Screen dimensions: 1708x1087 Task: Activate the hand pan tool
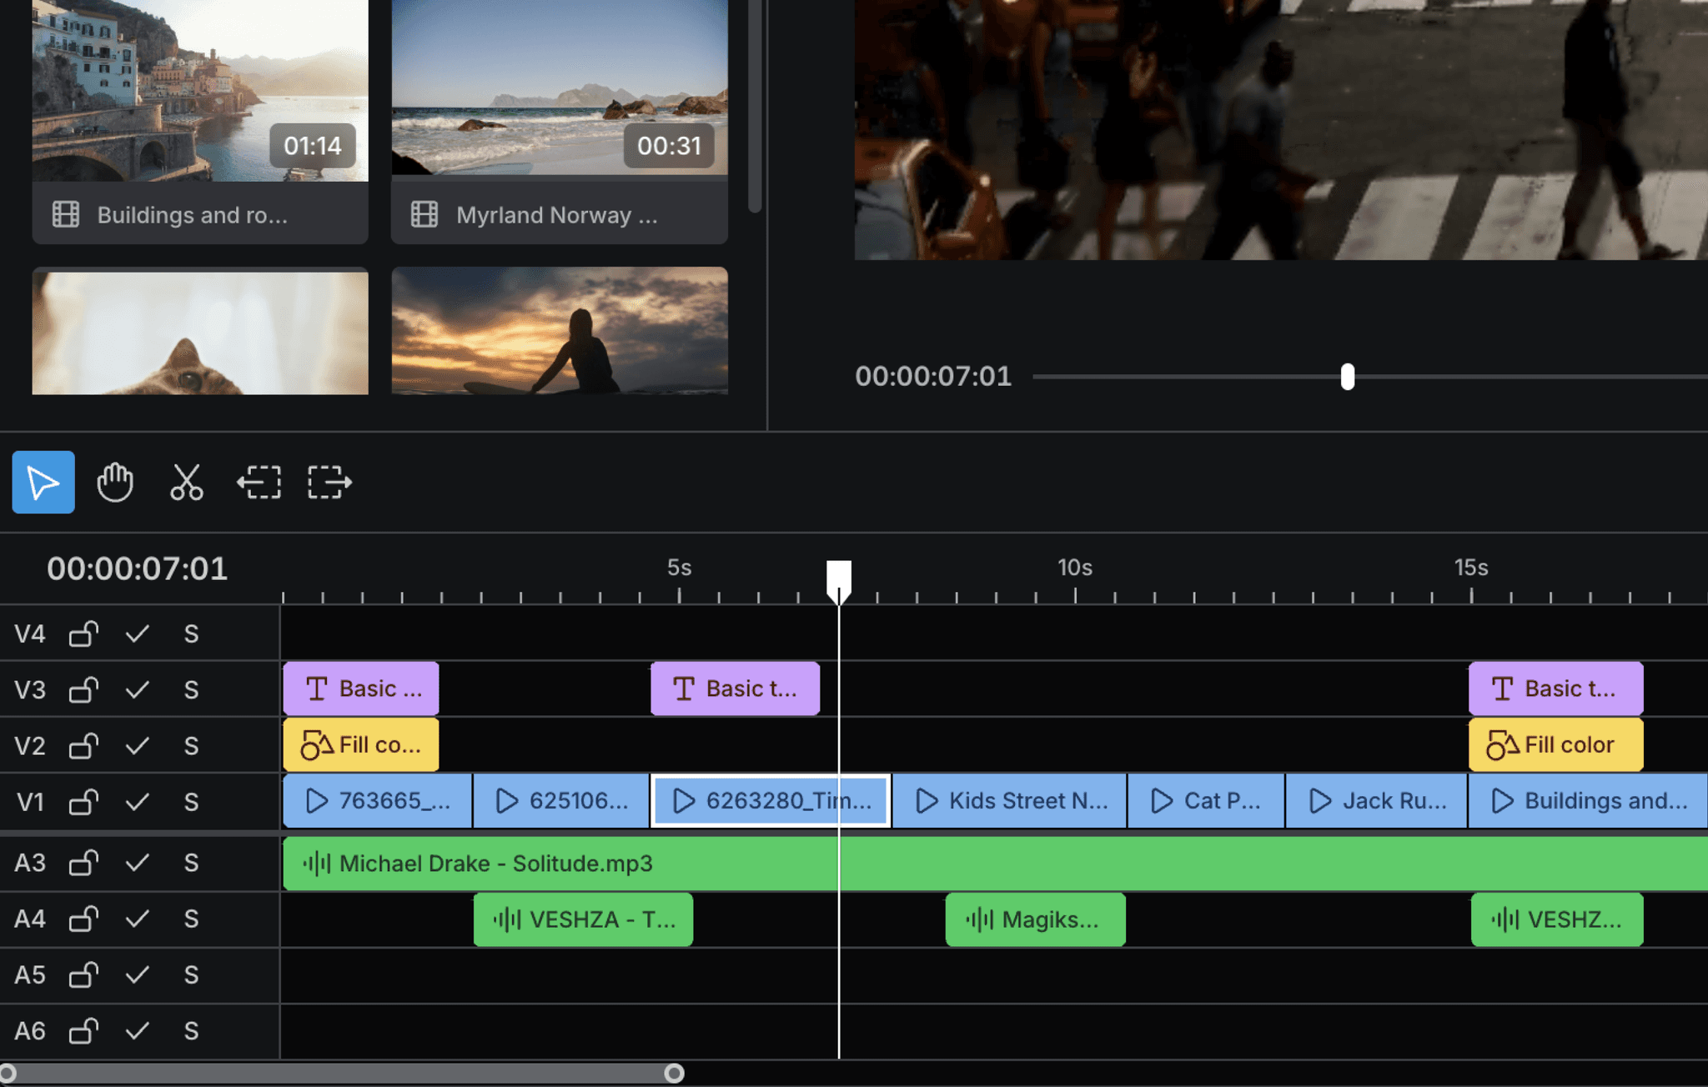pos(114,482)
